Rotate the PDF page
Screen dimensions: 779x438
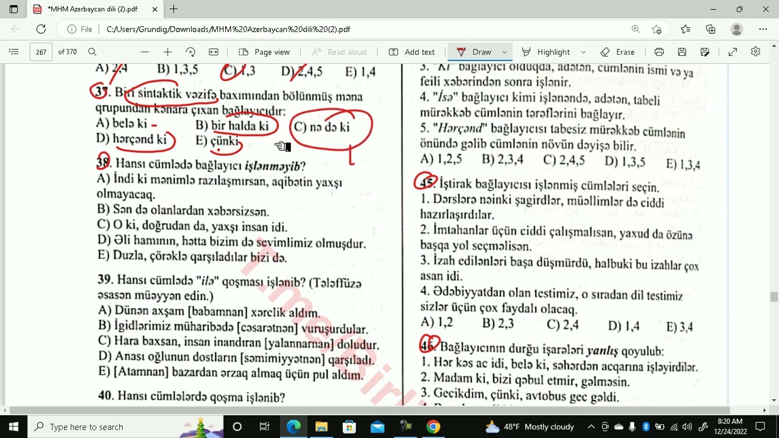[190, 52]
